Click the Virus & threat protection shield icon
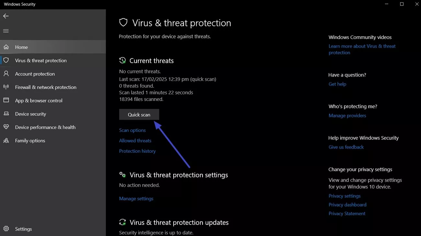This screenshot has width=421, height=236. pyautogui.click(x=6, y=60)
